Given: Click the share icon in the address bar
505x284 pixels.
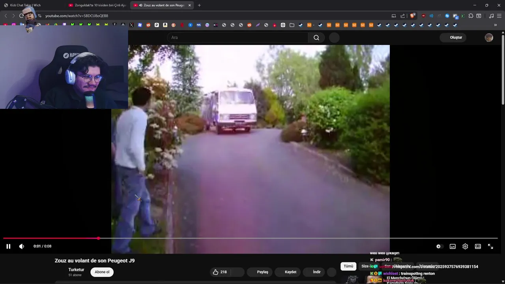Looking at the screenshot, I should 402,16.
